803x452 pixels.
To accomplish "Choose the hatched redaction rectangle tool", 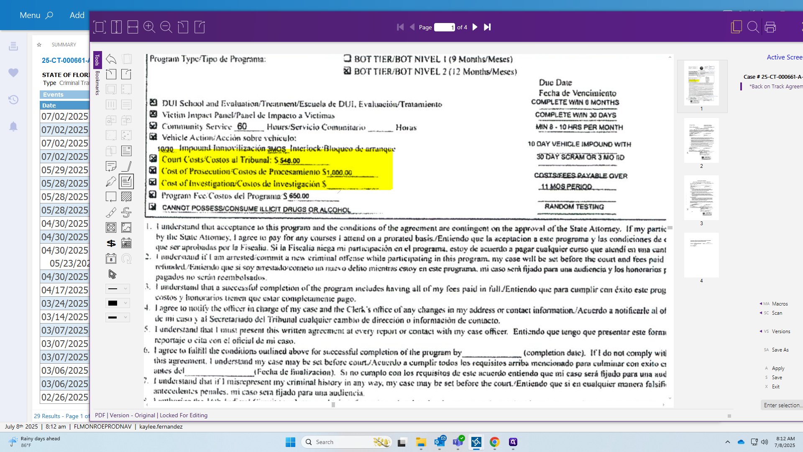I will click(x=126, y=197).
